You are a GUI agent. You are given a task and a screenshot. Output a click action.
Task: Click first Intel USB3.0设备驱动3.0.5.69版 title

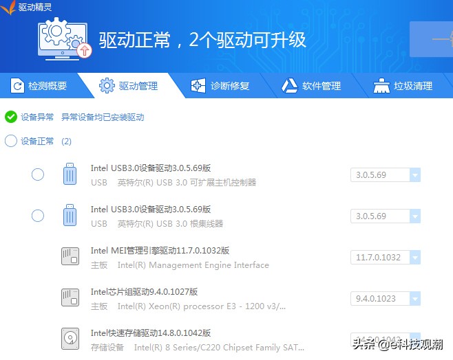[x=151, y=168]
